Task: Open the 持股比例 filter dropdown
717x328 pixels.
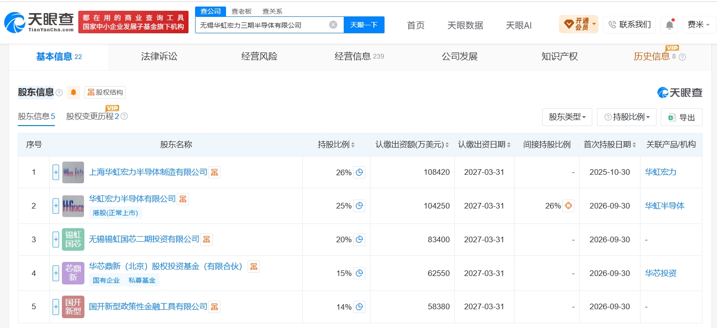Action: coord(626,117)
